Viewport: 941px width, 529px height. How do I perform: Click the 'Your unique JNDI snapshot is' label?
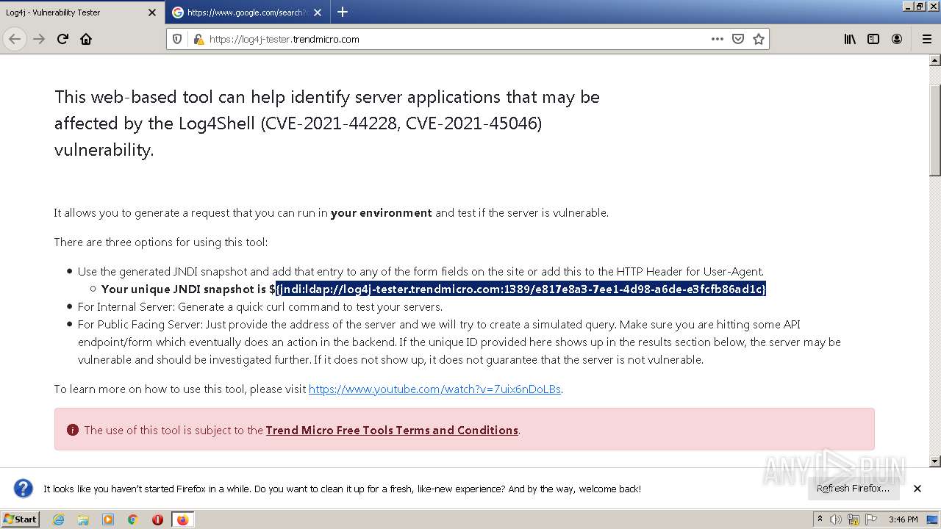(184, 289)
